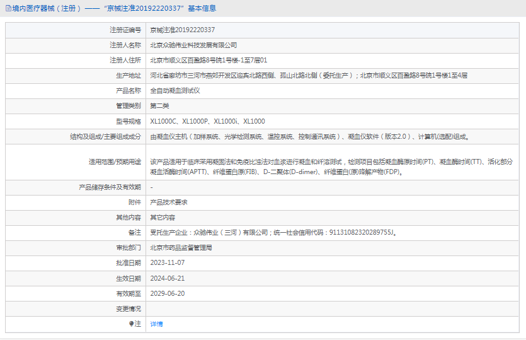Click the 结构及组成/主要组成成分 label
This screenshot has width=526, height=340.
[x=105, y=137]
